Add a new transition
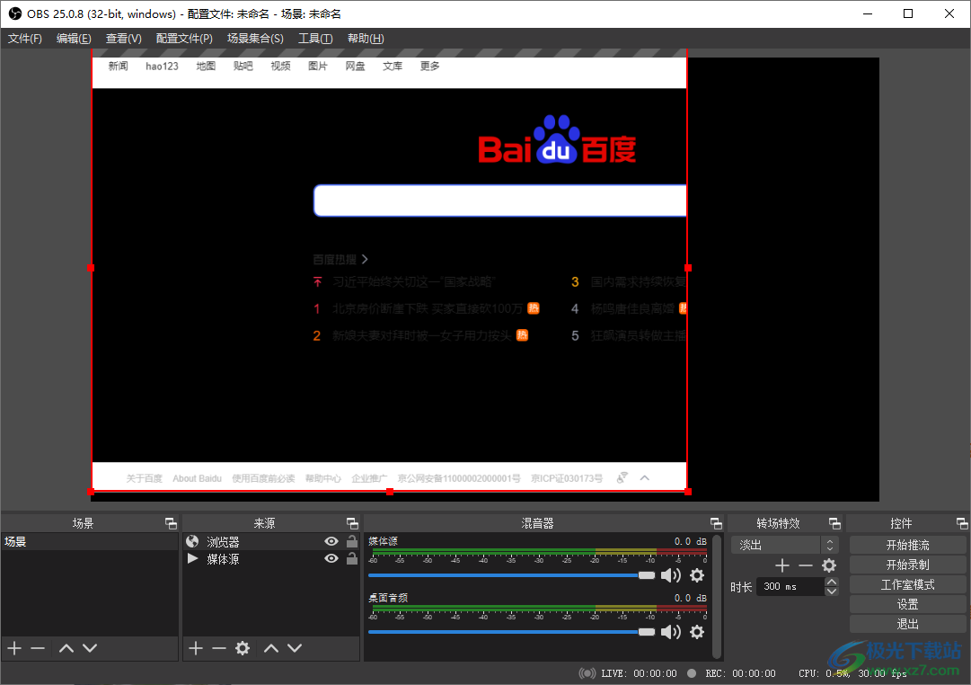This screenshot has width=971, height=685. coord(782,565)
